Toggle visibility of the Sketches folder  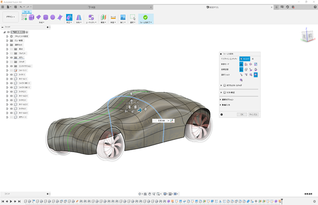[11, 62]
